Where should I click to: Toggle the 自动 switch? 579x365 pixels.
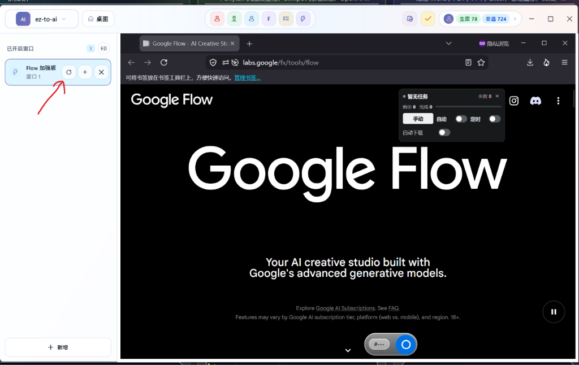click(x=461, y=119)
